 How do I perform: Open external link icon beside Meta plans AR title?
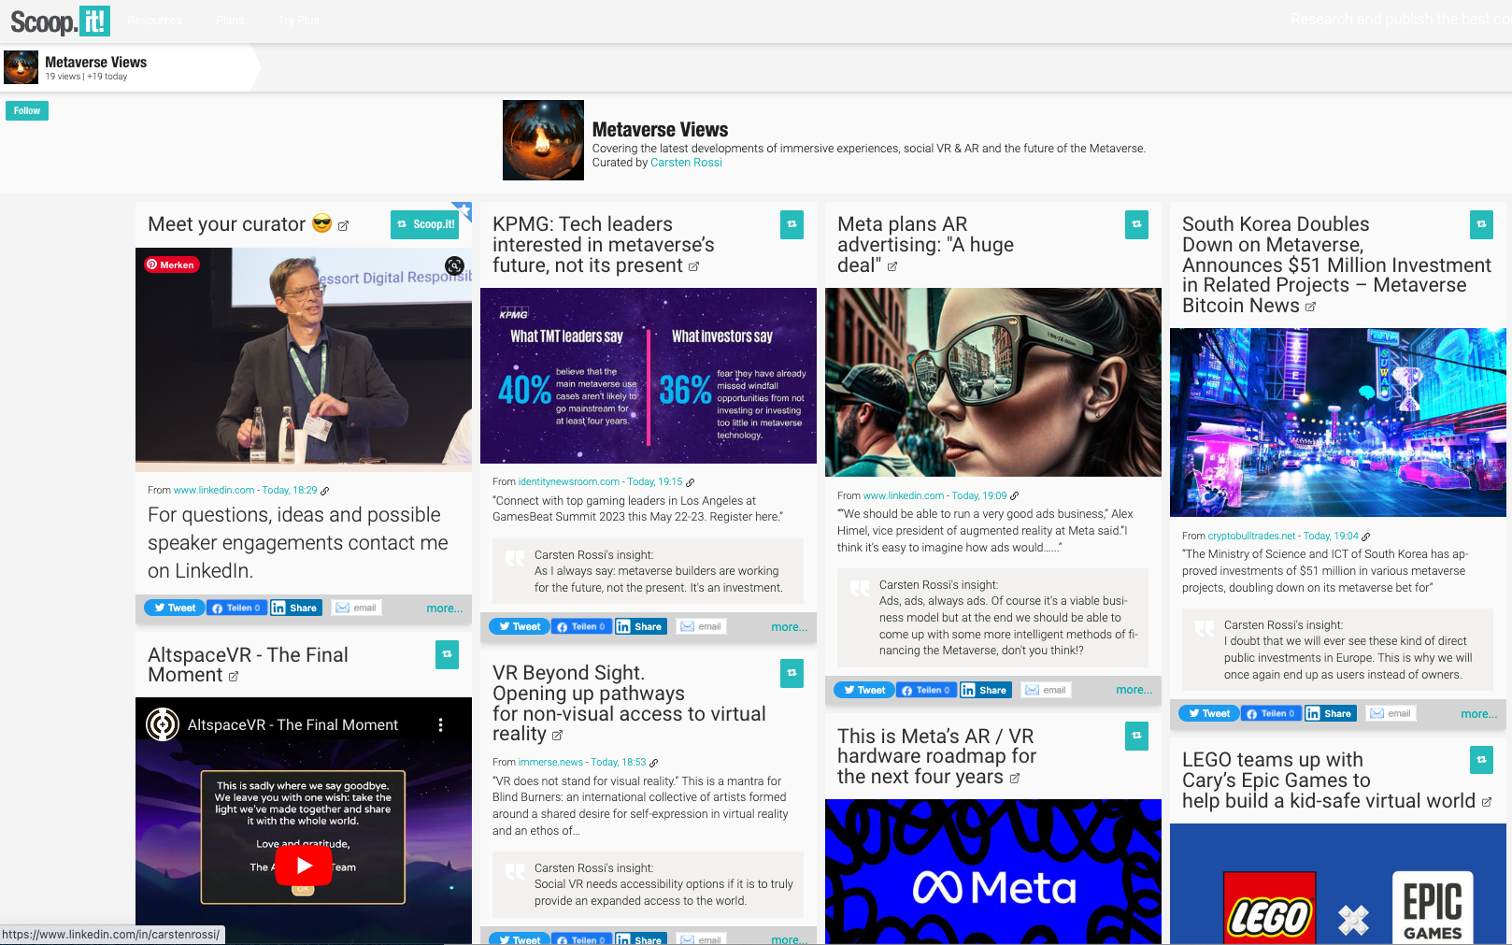[892, 267]
